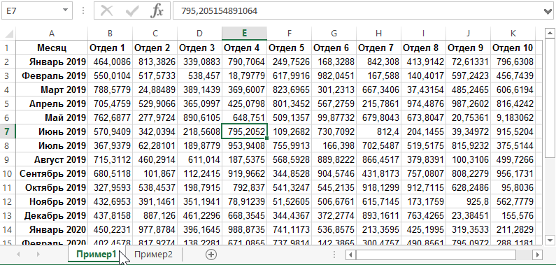
Task: Select column H header
Action: pyautogui.click(x=378, y=34)
